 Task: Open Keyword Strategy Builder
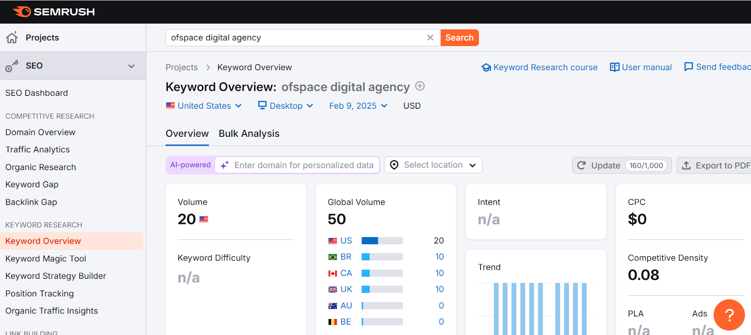[56, 276]
